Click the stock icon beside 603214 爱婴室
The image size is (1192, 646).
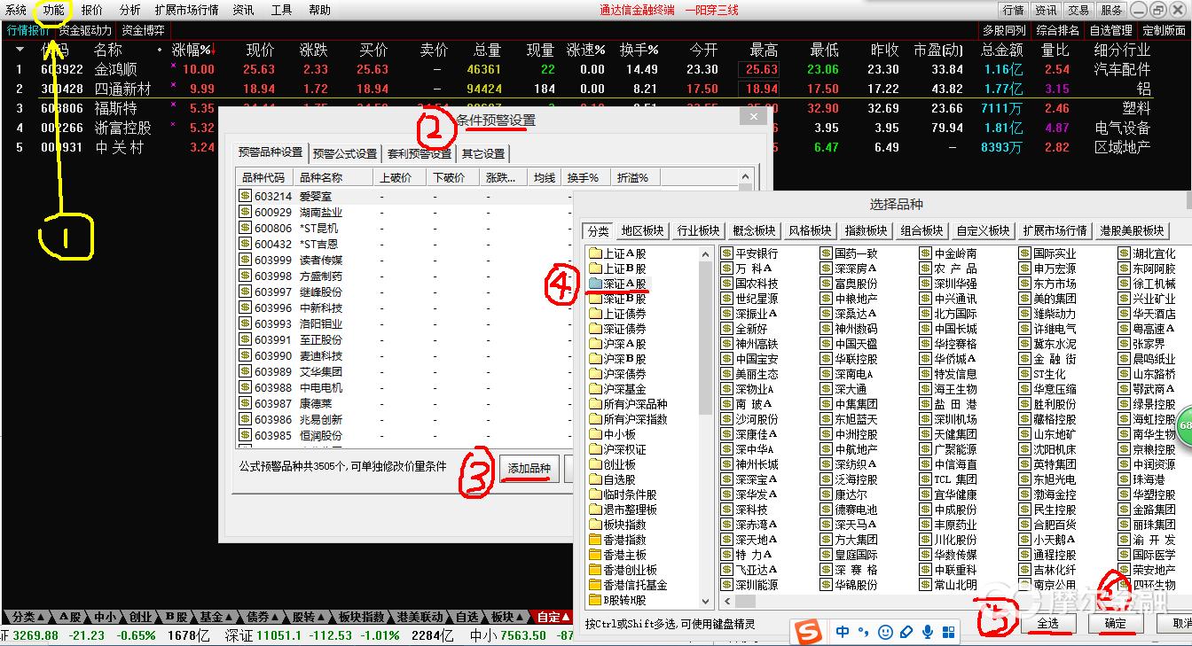(x=243, y=194)
